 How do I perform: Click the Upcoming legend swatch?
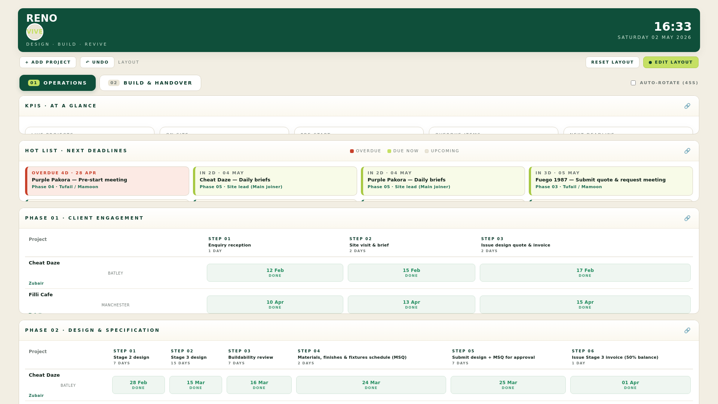click(x=427, y=151)
